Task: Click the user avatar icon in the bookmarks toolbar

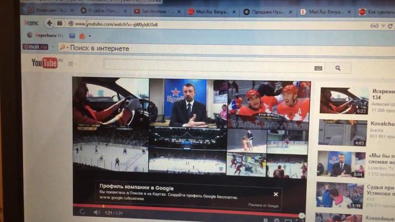Action: pos(30,35)
